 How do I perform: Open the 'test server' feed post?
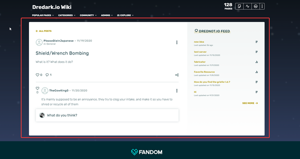(x=200, y=52)
